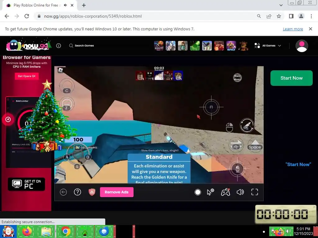Click the health bar showing 100
The image size is (318, 238).
[78, 140]
